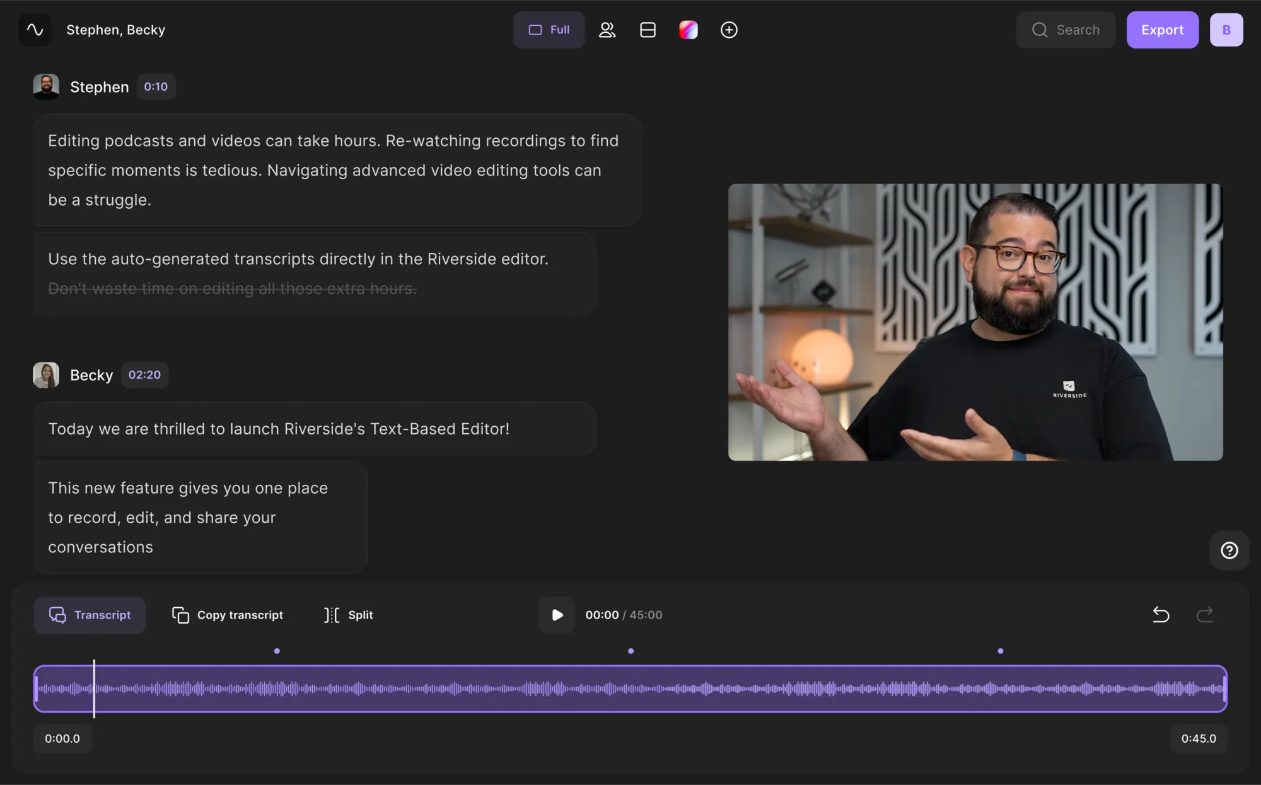
Task: Click the timeline marker at midpoint
Action: point(630,650)
